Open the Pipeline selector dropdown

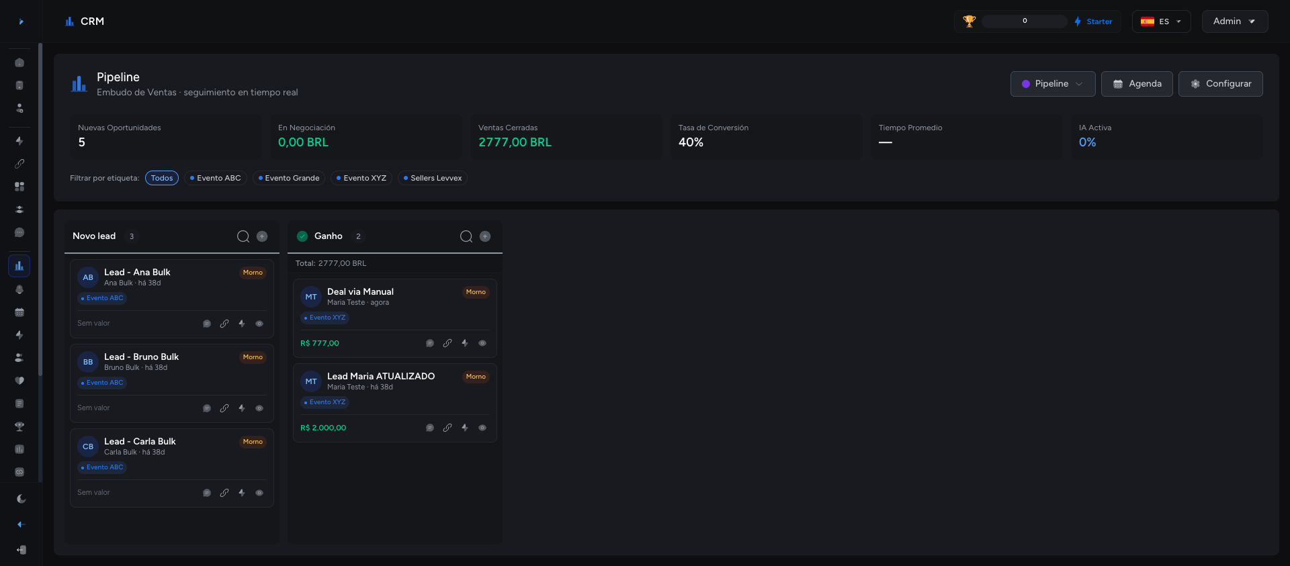1053,84
